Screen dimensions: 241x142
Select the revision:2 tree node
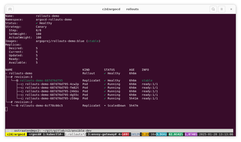(23, 102)
